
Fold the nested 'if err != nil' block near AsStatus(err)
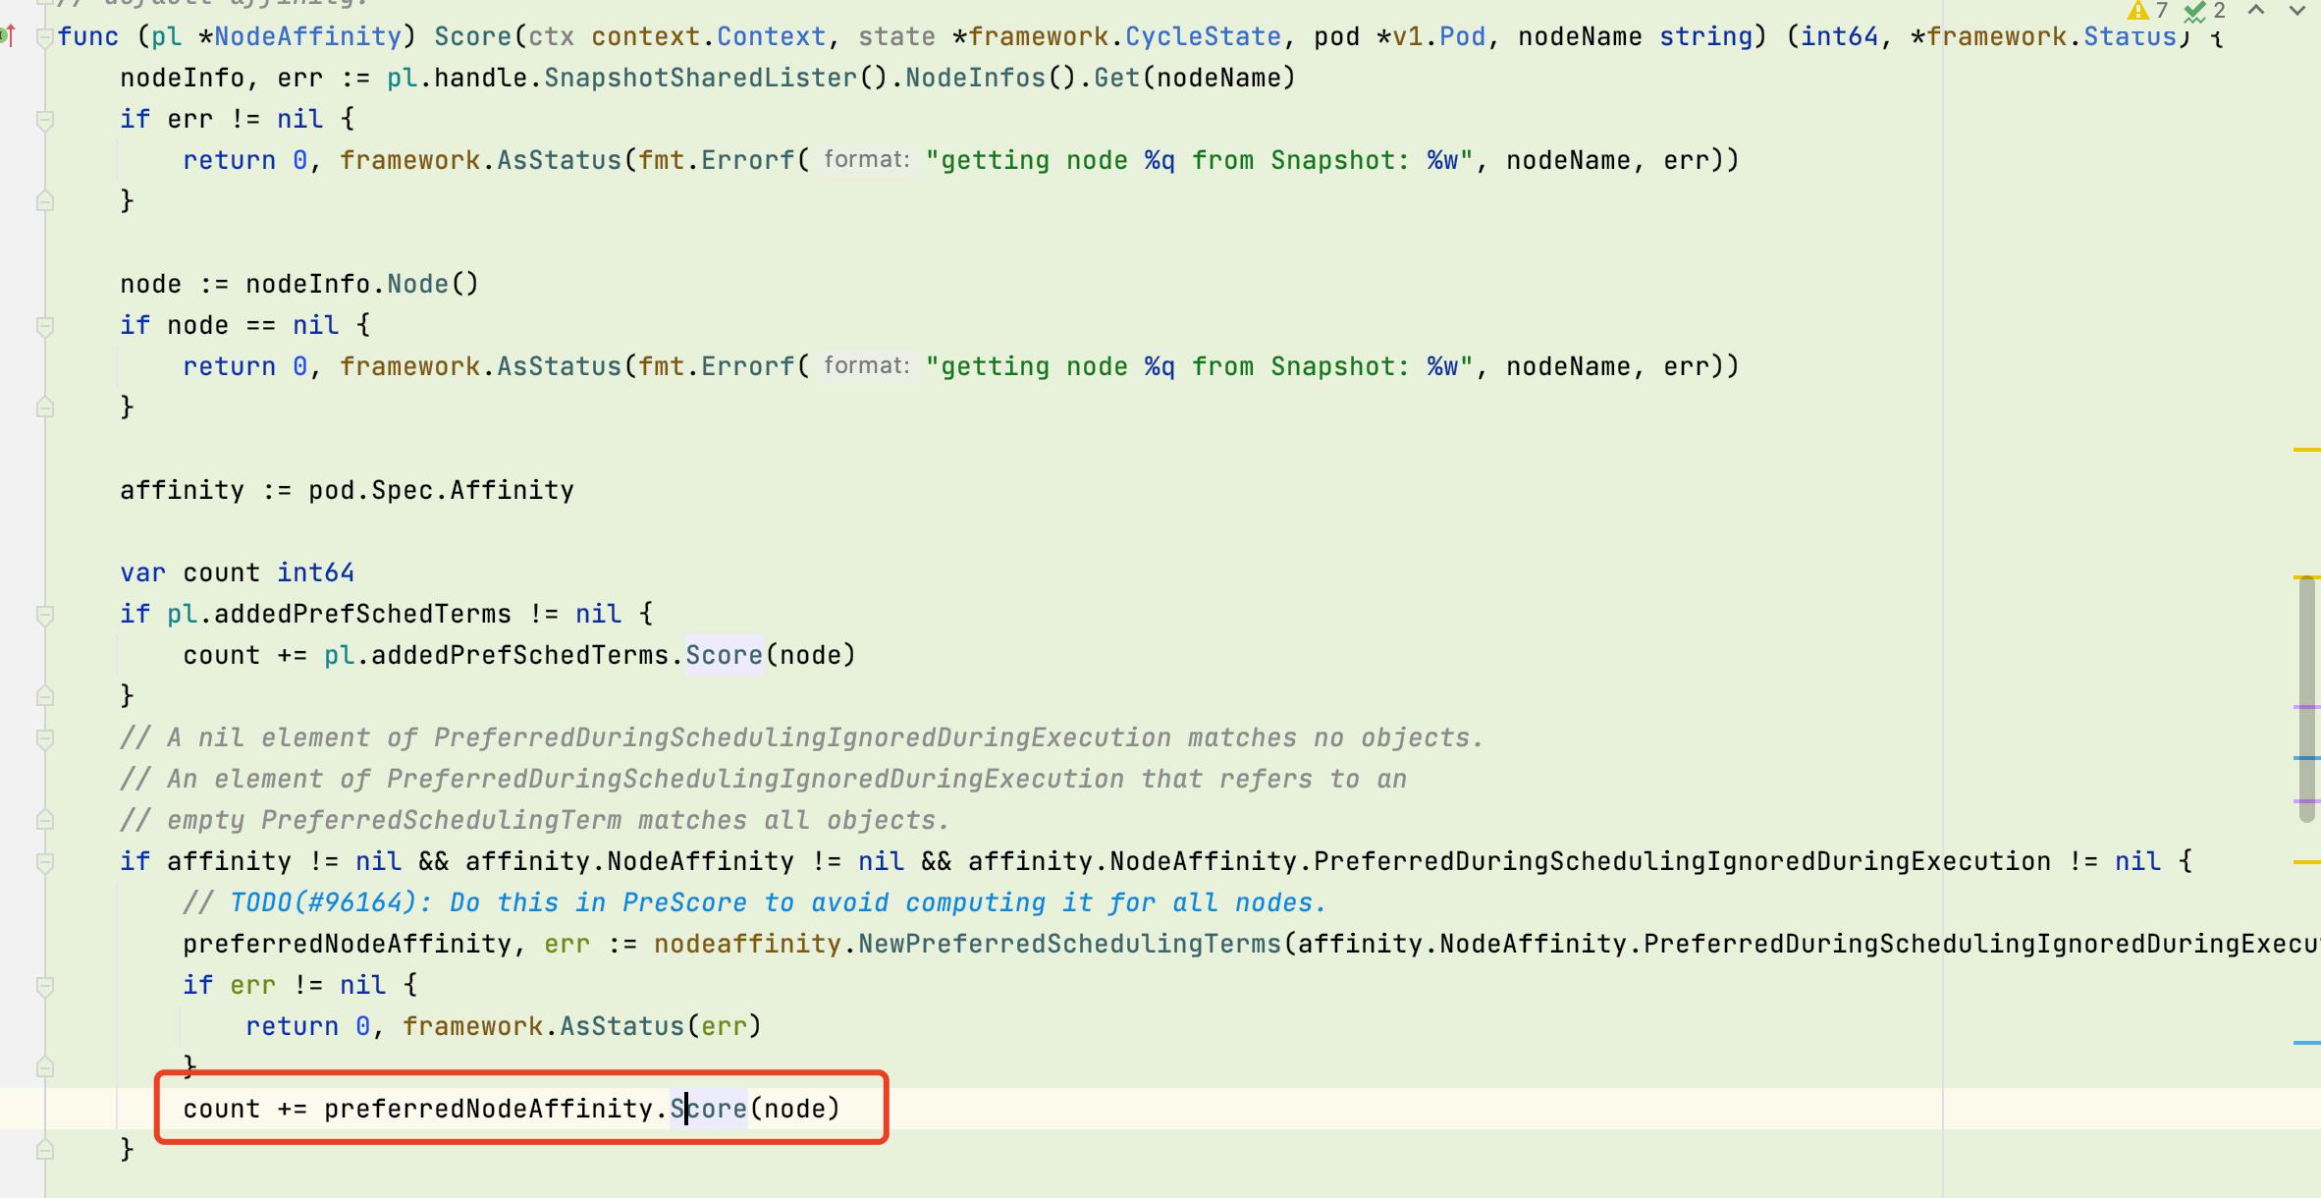pos(44,986)
